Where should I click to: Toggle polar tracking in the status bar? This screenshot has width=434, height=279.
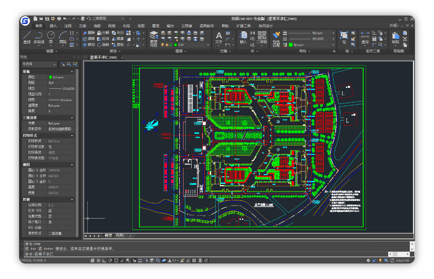(110, 260)
